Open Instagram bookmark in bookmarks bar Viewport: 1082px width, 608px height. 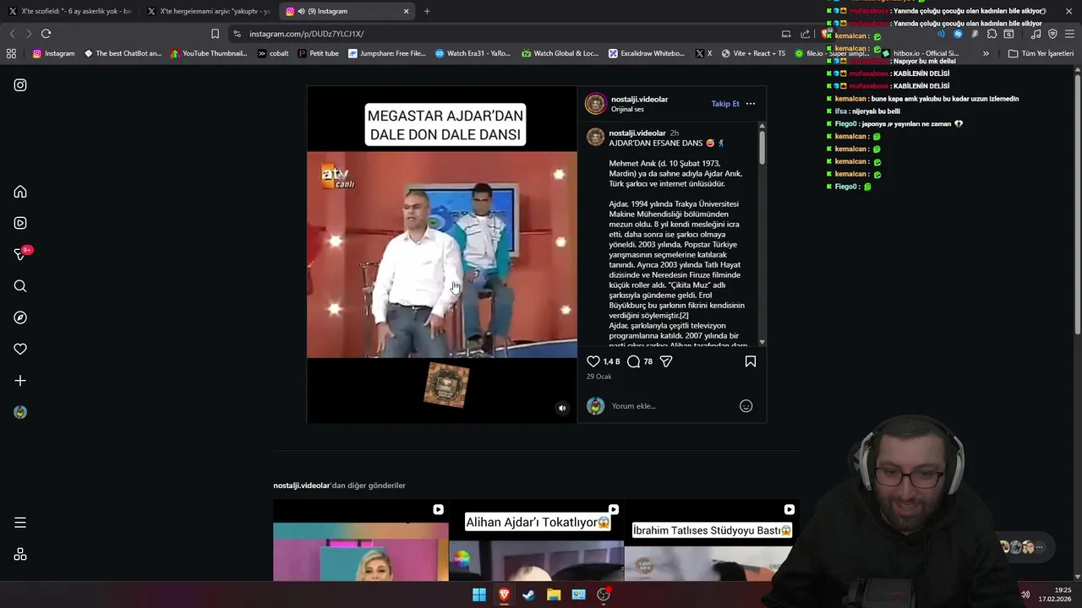pyautogui.click(x=53, y=53)
